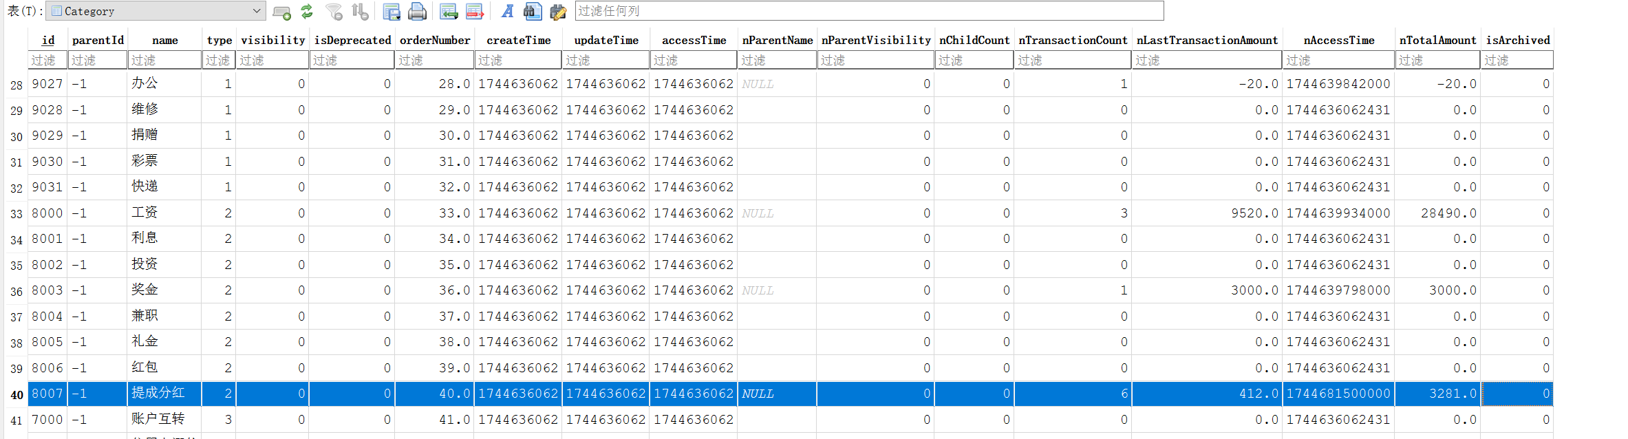Clear all sorting with arrows icon
The width and height of the screenshot is (1628, 439).
coord(360,12)
